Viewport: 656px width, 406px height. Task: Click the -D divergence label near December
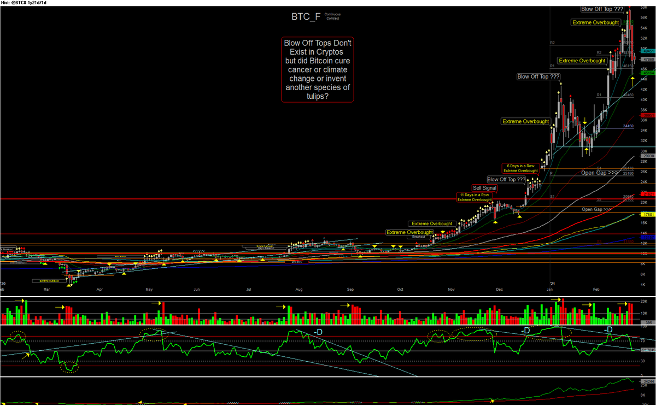point(525,330)
